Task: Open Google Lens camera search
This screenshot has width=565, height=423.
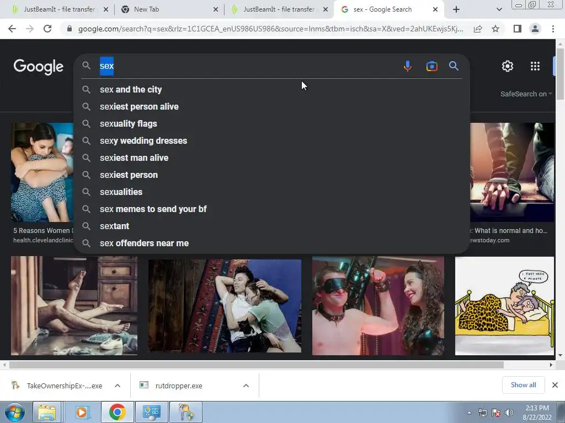Action: [x=431, y=66]
